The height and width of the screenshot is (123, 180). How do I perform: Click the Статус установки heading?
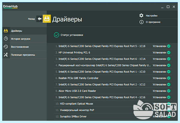coord(72,35)
